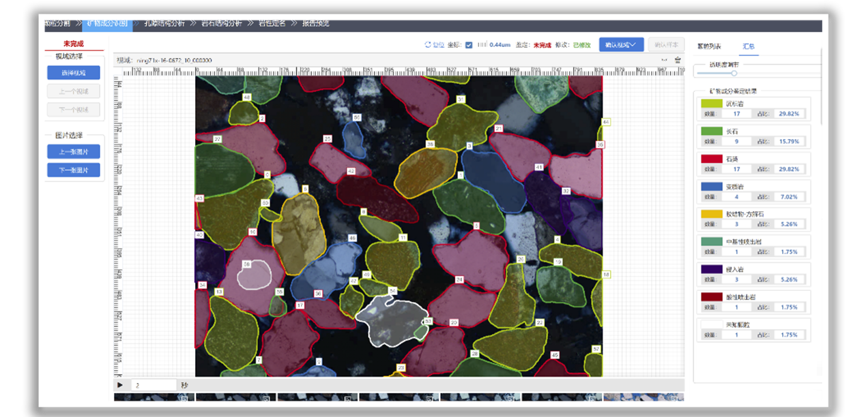Go to the pore structure analysis step
Image resolution: width=866 pixels, height=417 pixels.
pos(164,23)
